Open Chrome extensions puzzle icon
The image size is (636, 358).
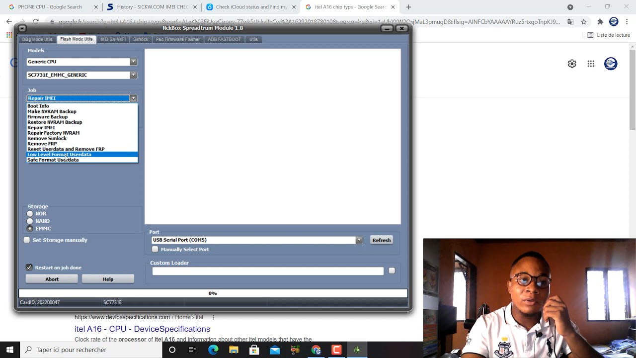600,22
